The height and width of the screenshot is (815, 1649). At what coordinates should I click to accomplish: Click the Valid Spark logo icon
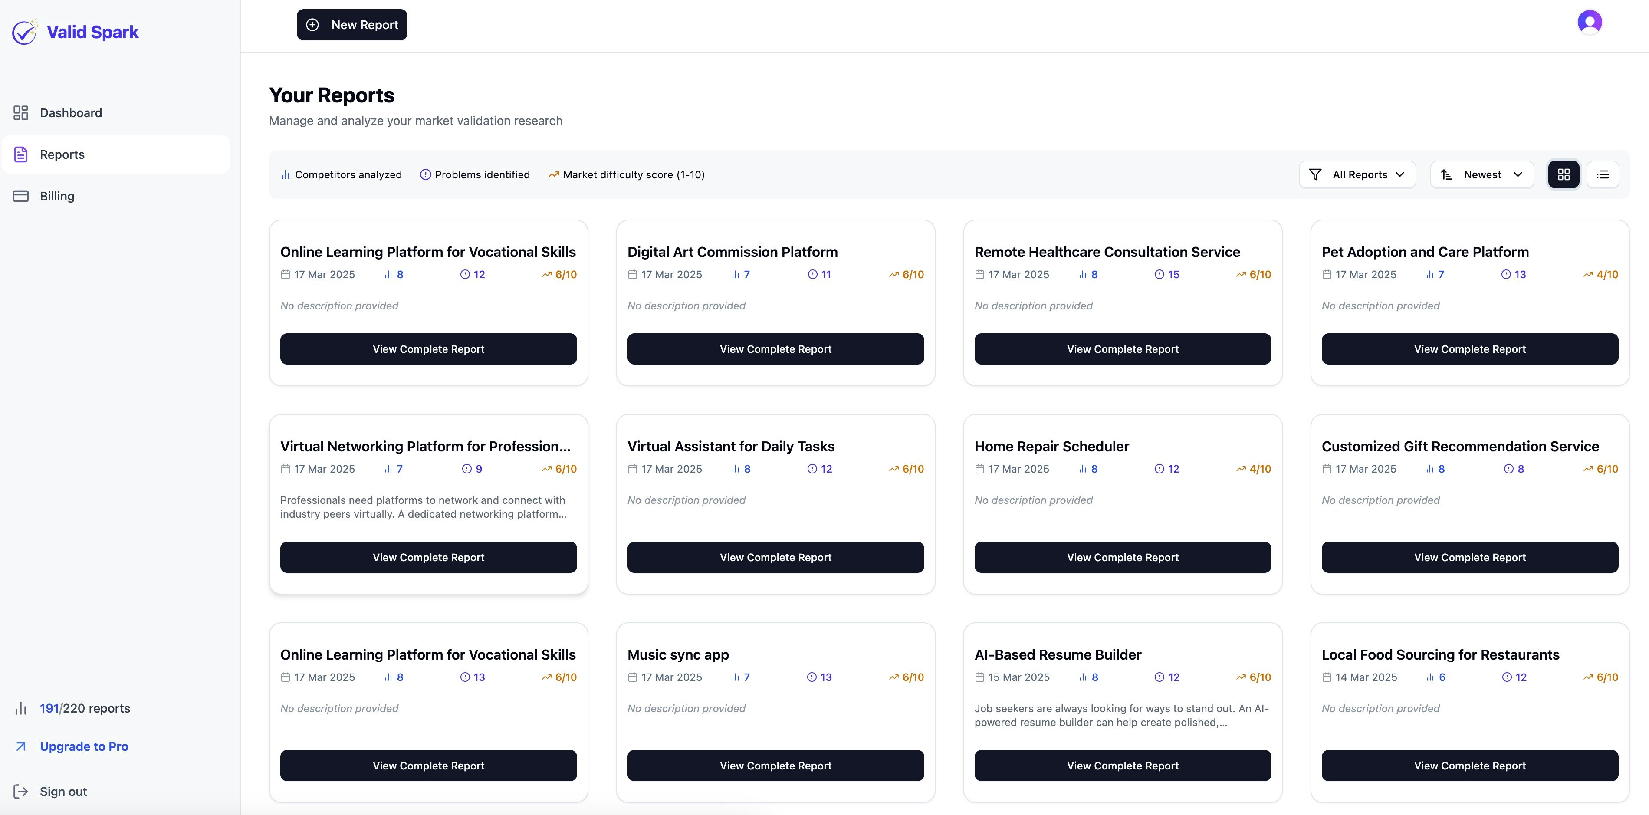pyautogui.click(x=24, y=32)
